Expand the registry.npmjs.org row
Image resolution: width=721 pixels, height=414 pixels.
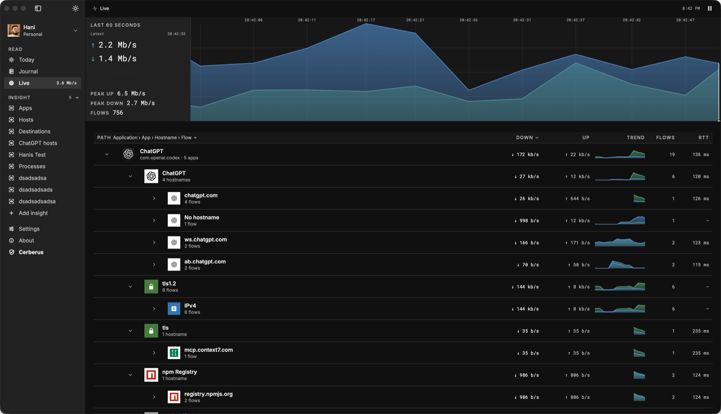(154, 397)
